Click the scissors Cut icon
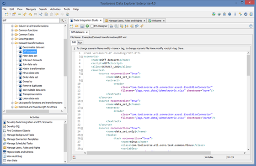256x166 pixels. tap(41, 14)
